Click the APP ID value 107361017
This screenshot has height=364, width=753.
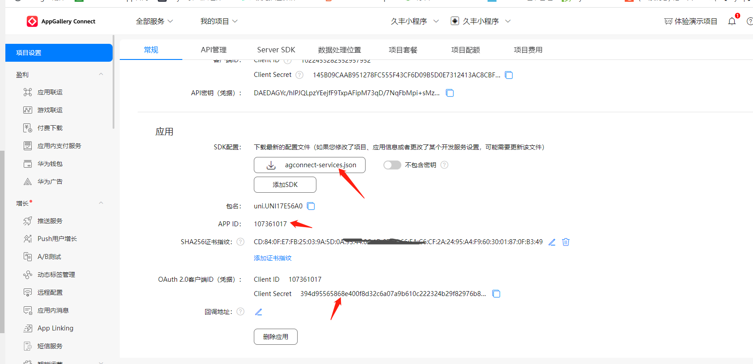pyautogui.click(x=270, y=224)
